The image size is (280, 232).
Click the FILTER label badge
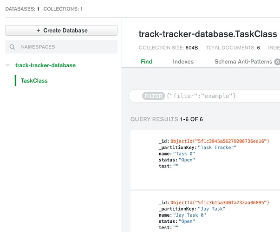click(154, 96)
